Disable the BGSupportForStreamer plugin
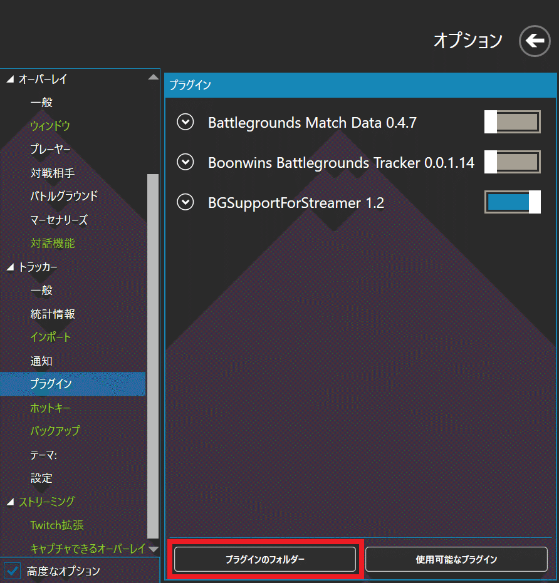This screenshot has width=559, height=583. pos(513,202)
